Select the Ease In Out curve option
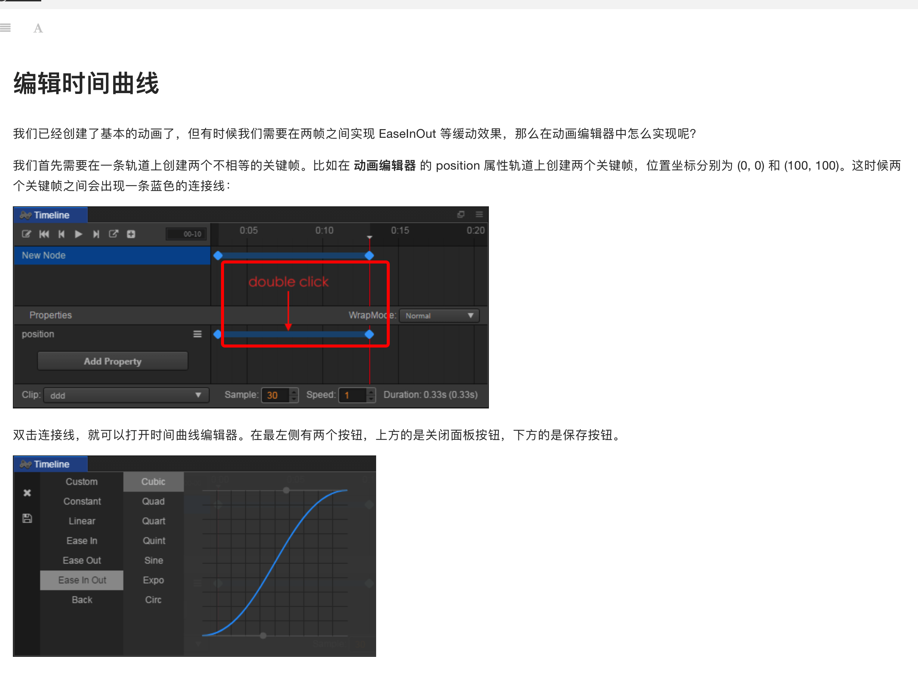Image resolution: width=918 pixels, height=689 pixels. [82, 580]
